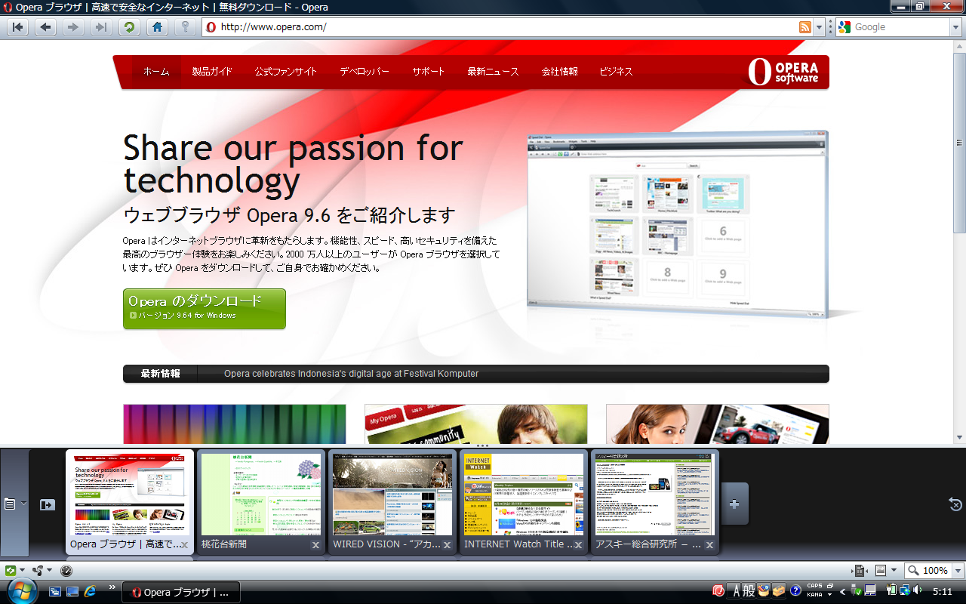This screenshot has width=966, height=604.
Task: Open the closed tabs trash icon
Action: pyautogui.click(x=955, y=504)
